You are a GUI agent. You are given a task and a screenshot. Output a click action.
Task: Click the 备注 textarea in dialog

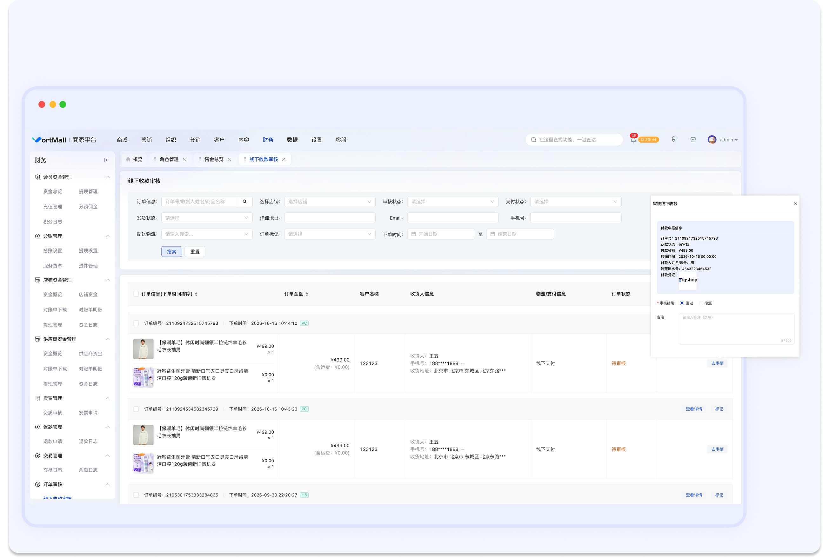point(737,329)
